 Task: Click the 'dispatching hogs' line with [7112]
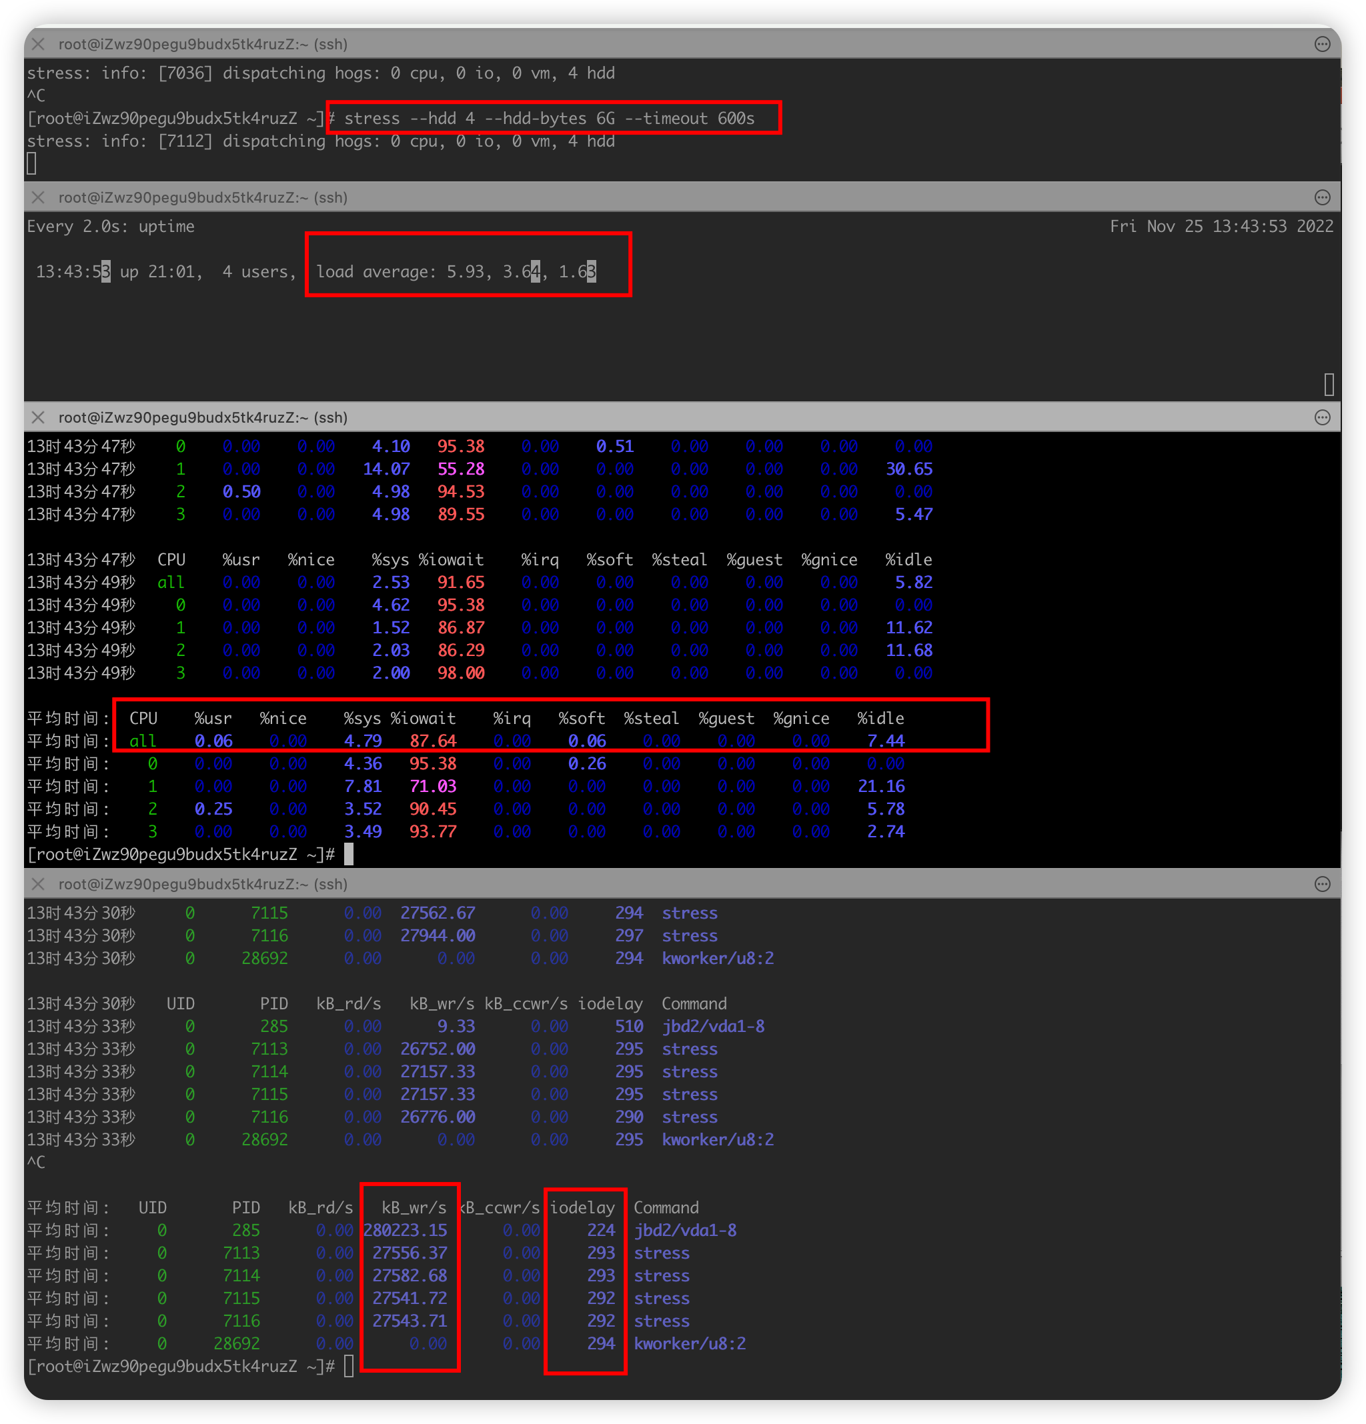(x=321, y=141)
